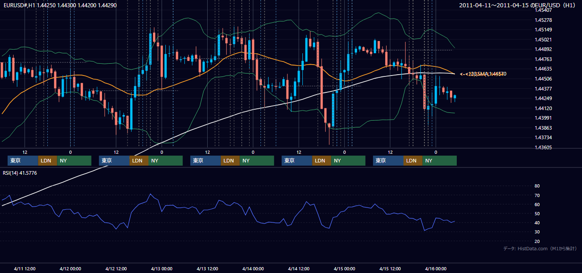582x273 pixels.
Task: Click RSI scale value 70
Action: [537, 195]
